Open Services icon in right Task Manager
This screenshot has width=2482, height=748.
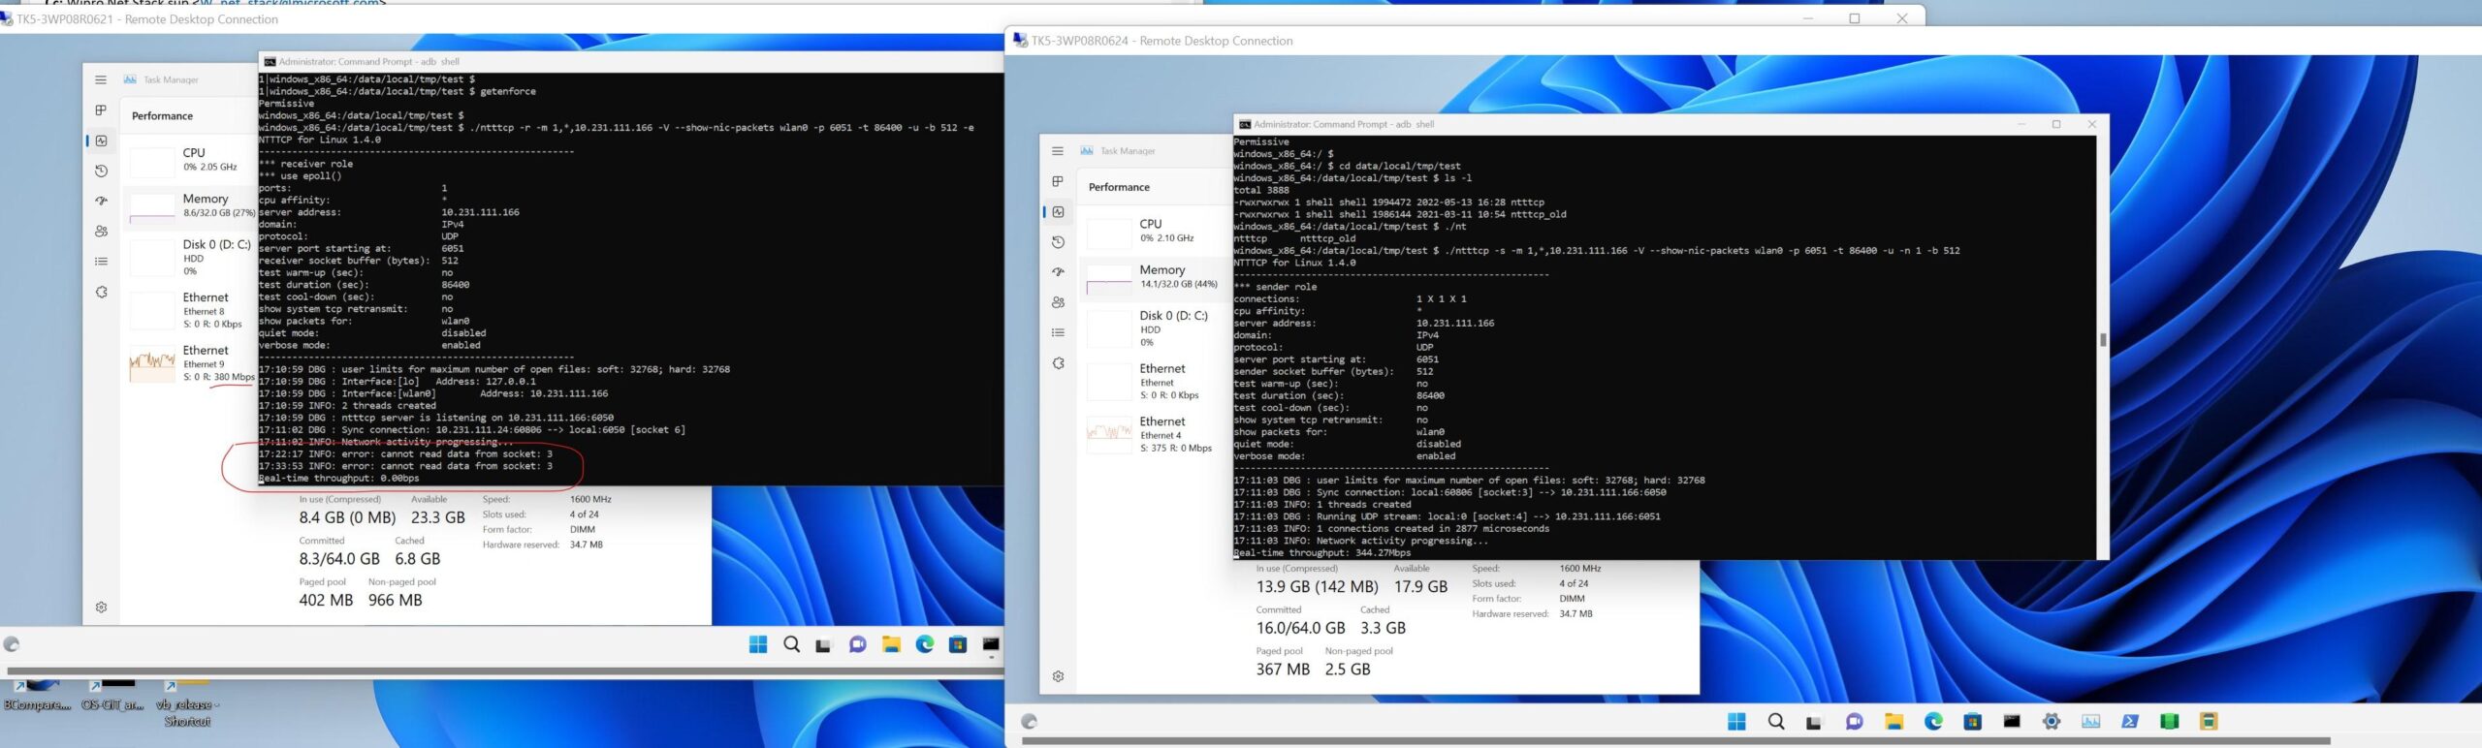(x=1058, y=363)
